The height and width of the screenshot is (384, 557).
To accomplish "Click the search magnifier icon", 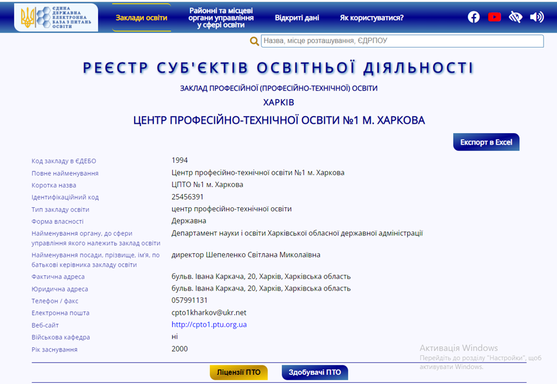I will tap(254, 41).
